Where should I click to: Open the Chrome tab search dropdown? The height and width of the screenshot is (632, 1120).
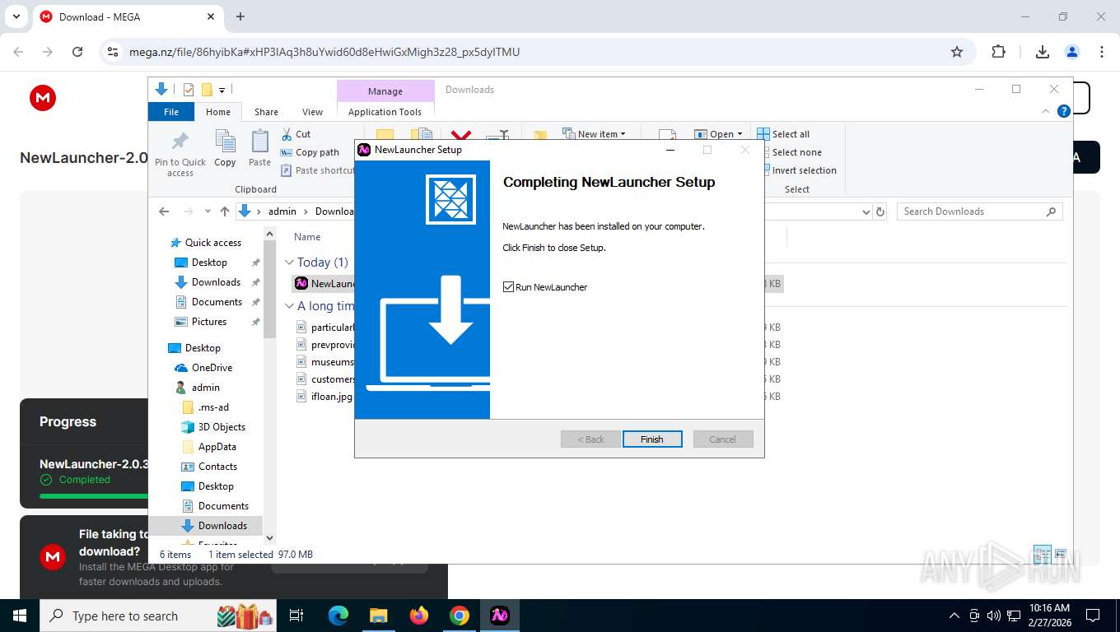pyautogui.click(x=16, y=16)
